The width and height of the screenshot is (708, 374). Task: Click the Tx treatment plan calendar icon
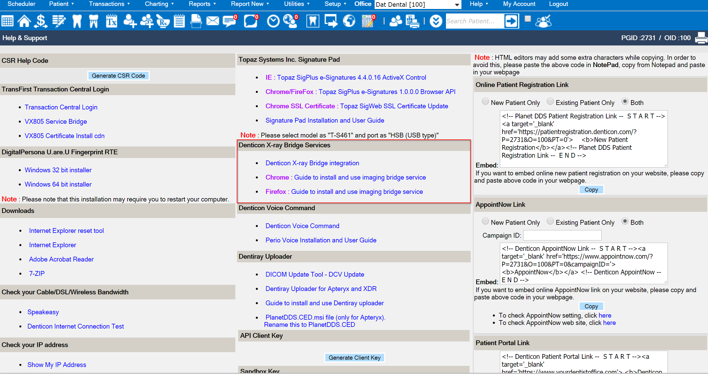point(111,21)
